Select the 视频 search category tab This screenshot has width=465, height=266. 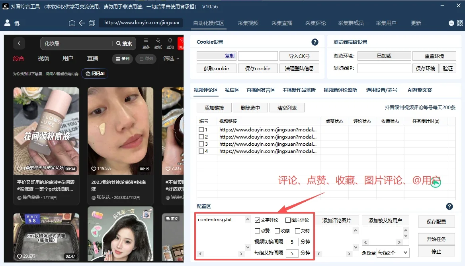tap(43, 59)
